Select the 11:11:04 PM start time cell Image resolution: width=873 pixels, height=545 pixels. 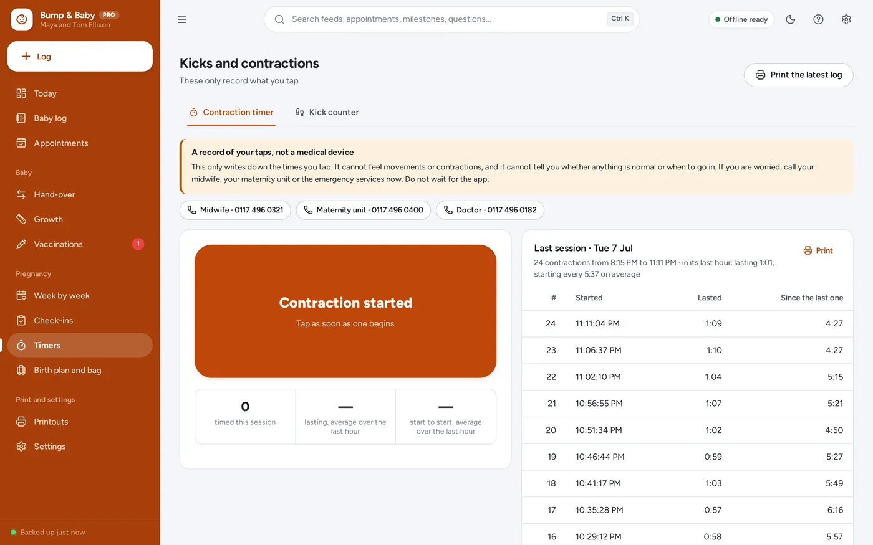[x=597, y=324]
